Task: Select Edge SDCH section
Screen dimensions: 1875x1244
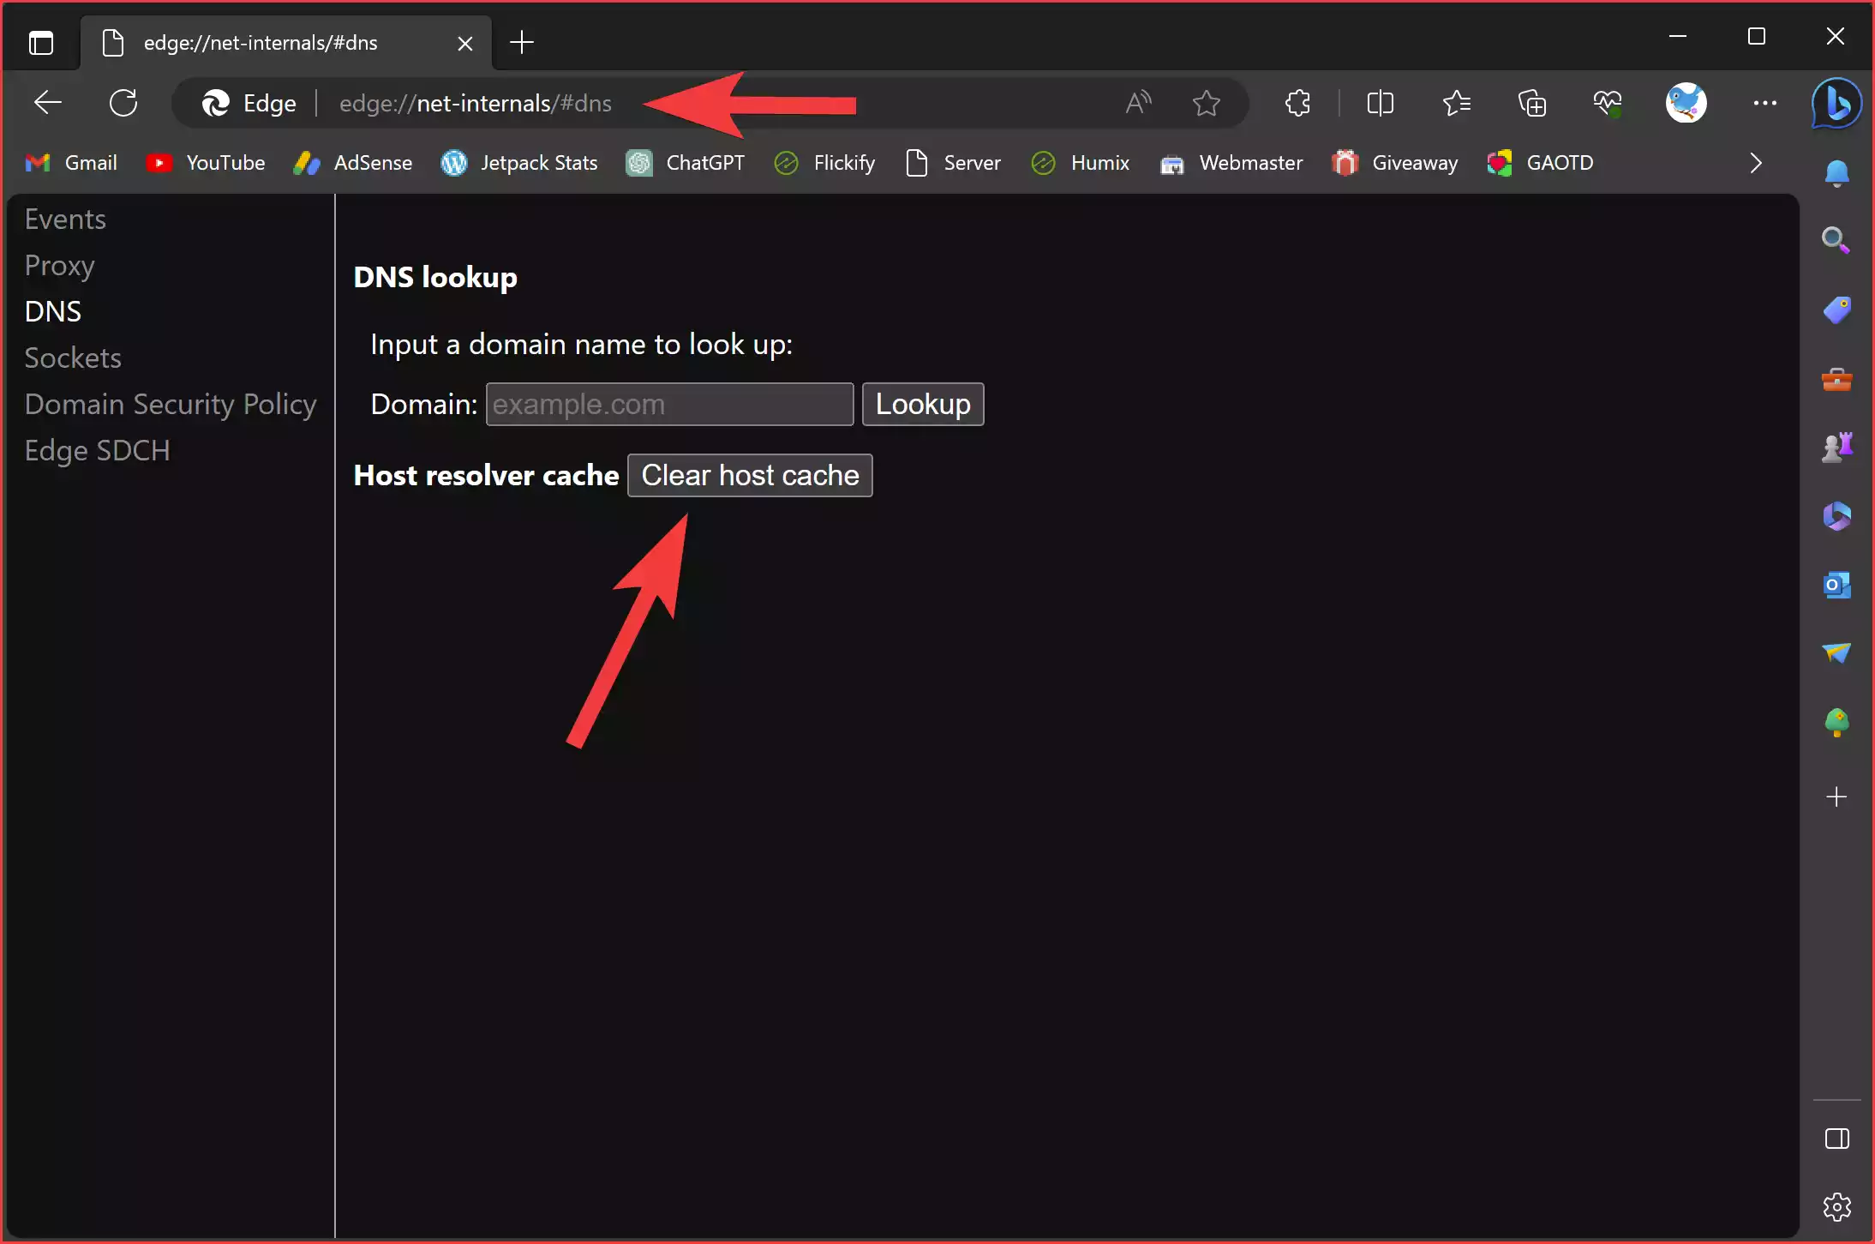Action: click(x=97, y=450)
